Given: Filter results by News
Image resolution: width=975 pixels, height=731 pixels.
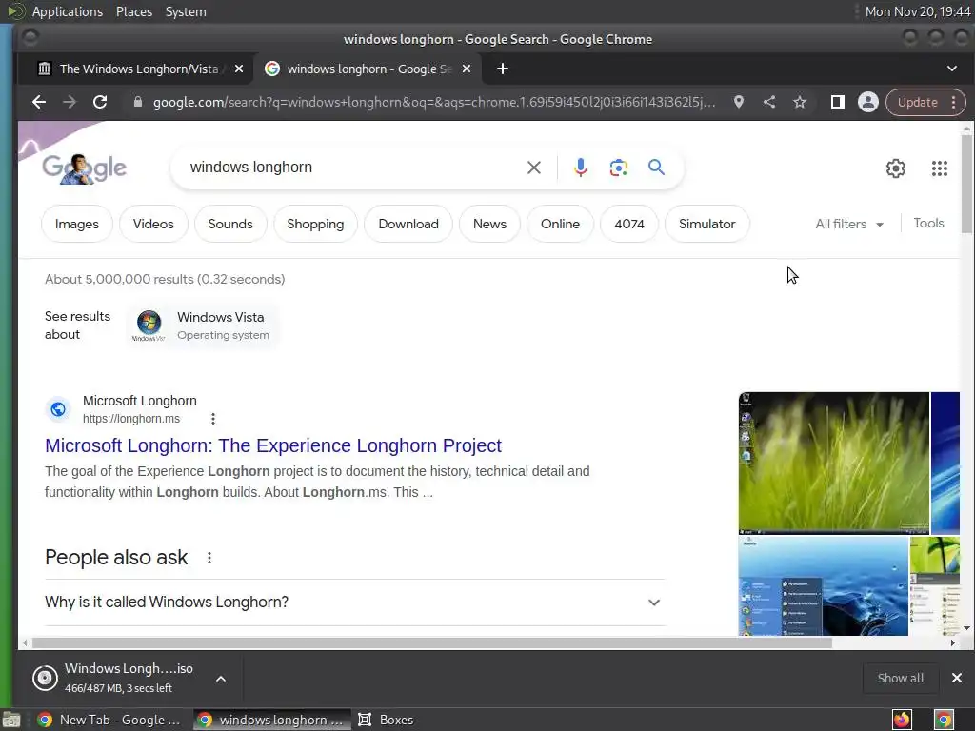Looking at the screenshot, I should [x=489, y=224].
